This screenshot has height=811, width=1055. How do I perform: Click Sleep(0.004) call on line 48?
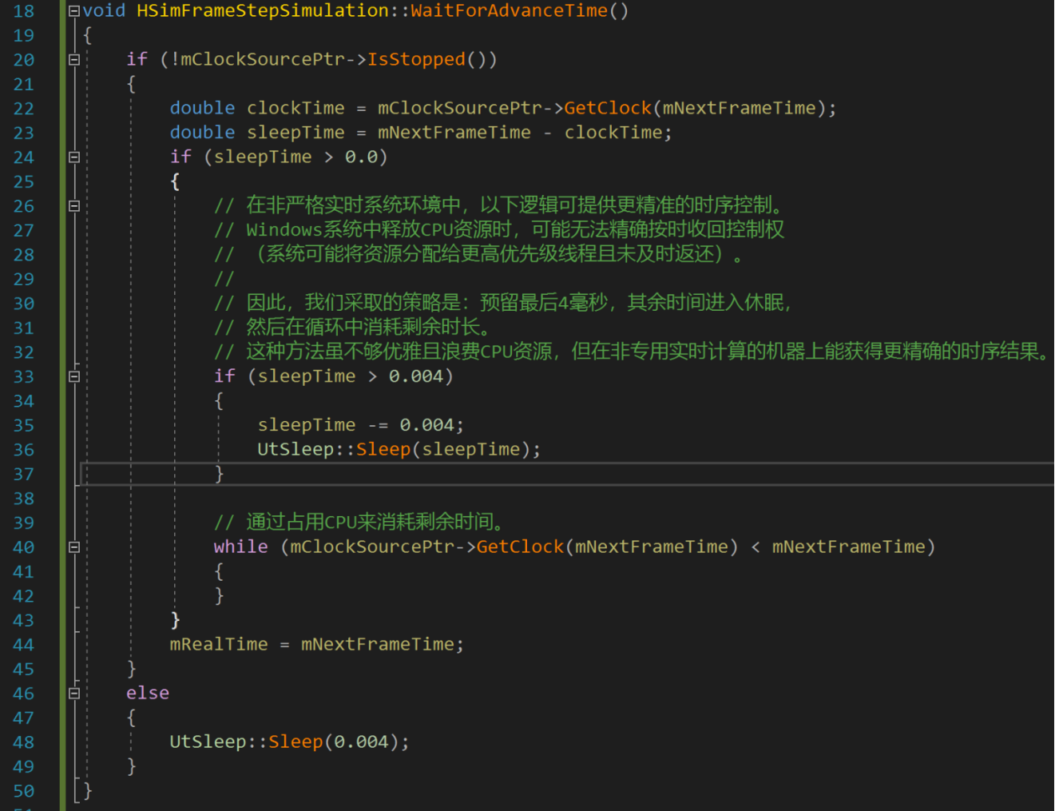(x=295, y=742)
